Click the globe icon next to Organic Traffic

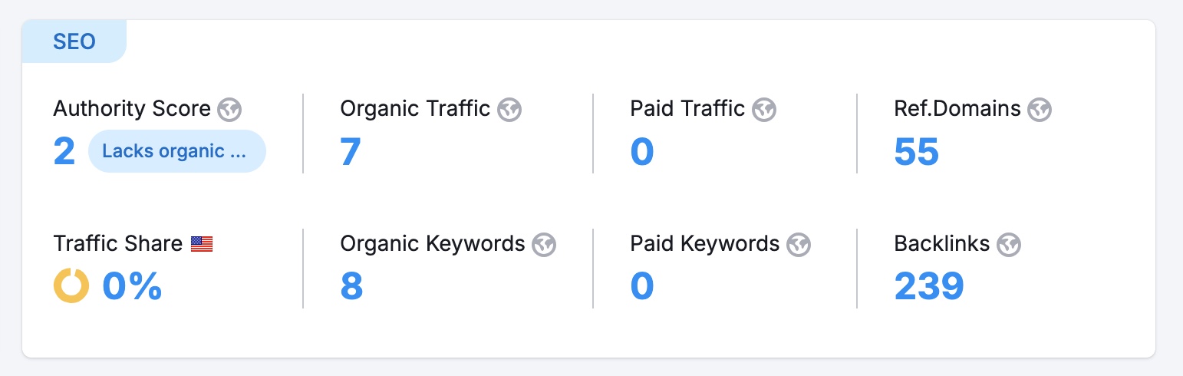coord(509,110)
